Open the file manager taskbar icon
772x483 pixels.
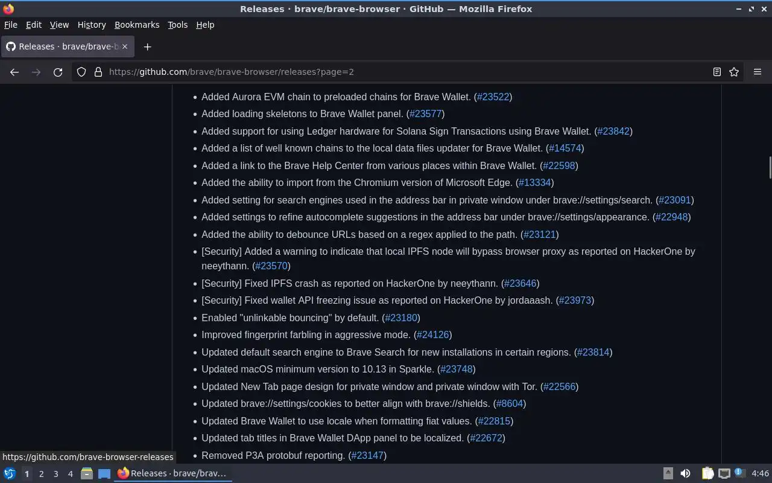tap(87, 473)
